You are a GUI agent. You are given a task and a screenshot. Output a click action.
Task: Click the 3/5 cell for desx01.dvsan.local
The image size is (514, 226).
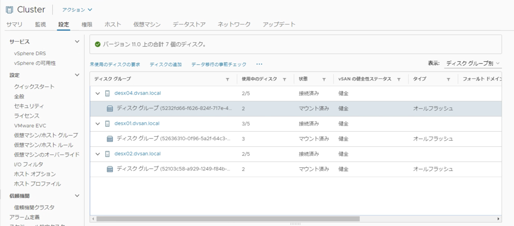246,124
